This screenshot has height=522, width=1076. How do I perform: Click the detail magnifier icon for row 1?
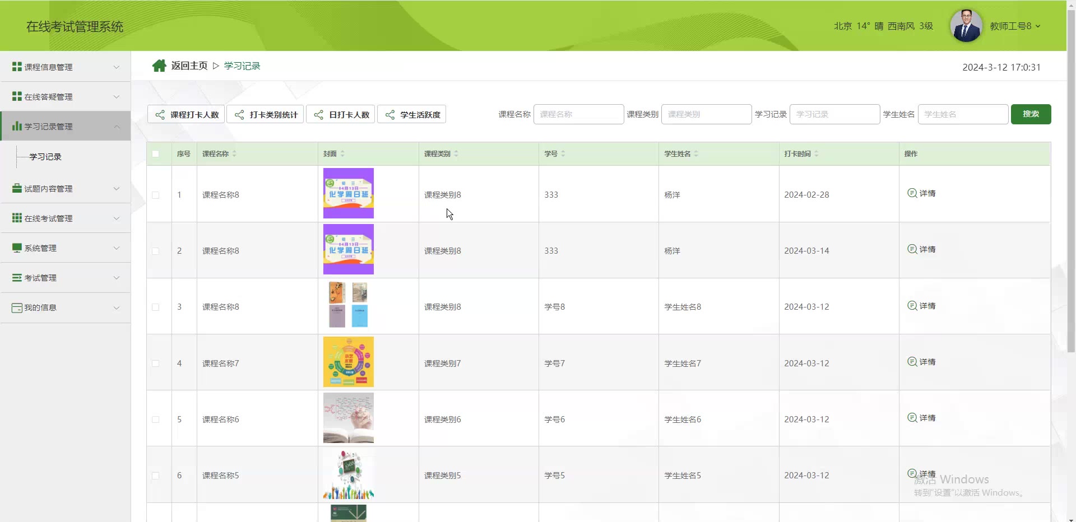tap(912, 193)
